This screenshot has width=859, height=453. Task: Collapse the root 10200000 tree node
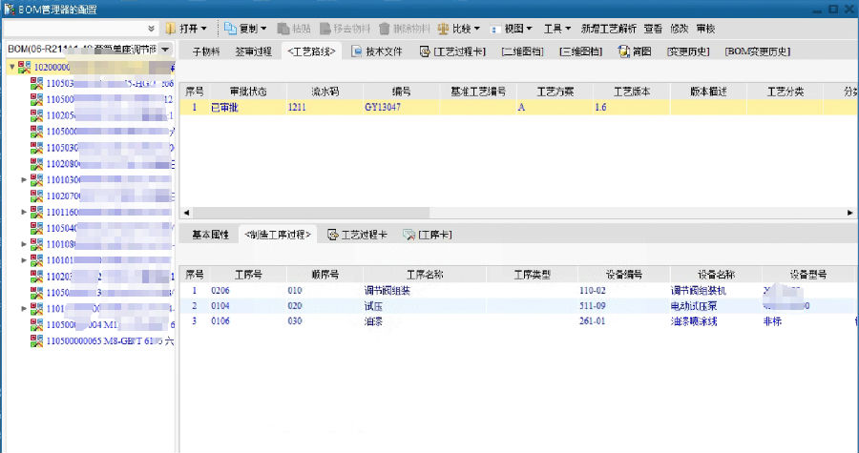(x=12, y=67)
